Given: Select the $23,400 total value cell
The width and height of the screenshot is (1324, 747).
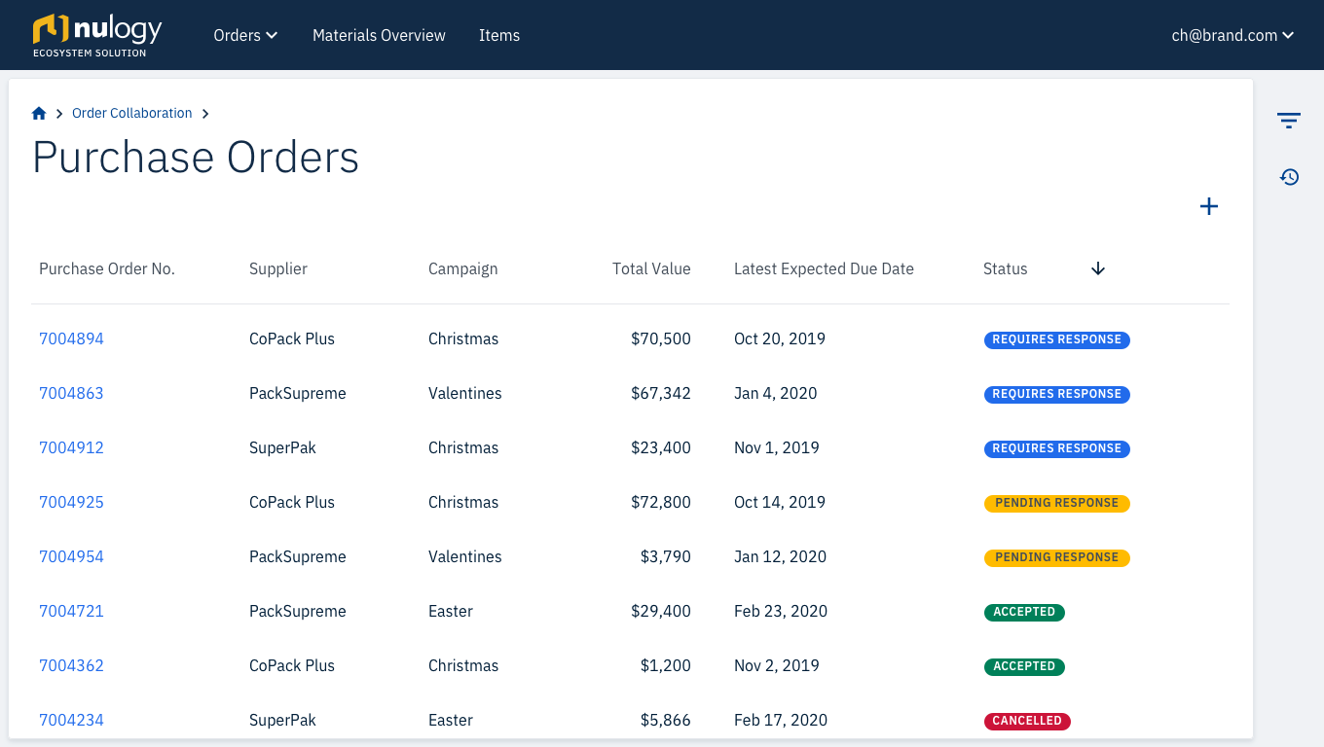Looking at the screenshot, I should point(661,447).
